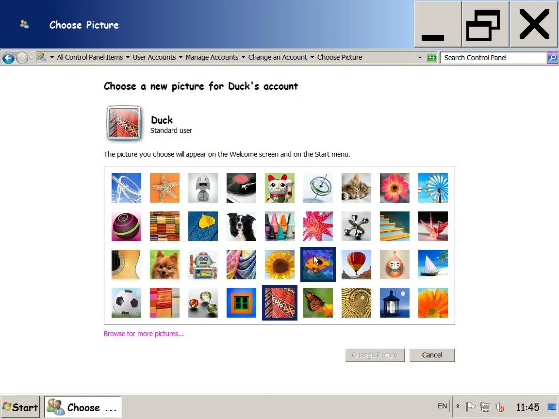Pick the lighthouse picture
The height and width of the screenshot is (419, 559).
[x=395, y=303]
